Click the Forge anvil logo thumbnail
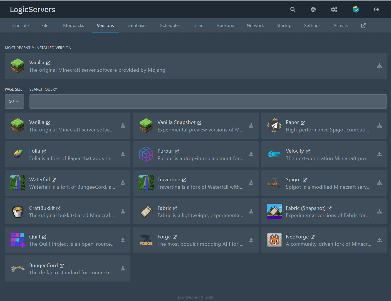Viewport: 391px width, 301px height. pos(146,240)
